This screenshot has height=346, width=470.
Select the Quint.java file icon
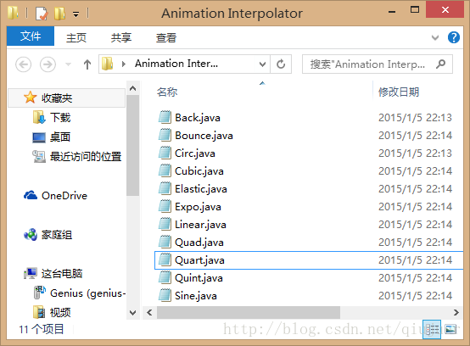coord(165,277)
